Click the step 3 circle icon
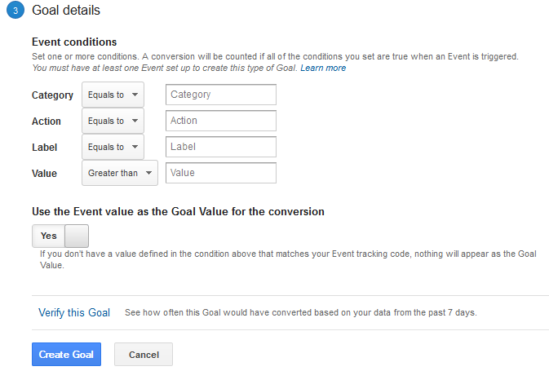Viewport: 549px width, 371px height. (x=15, y=10)
